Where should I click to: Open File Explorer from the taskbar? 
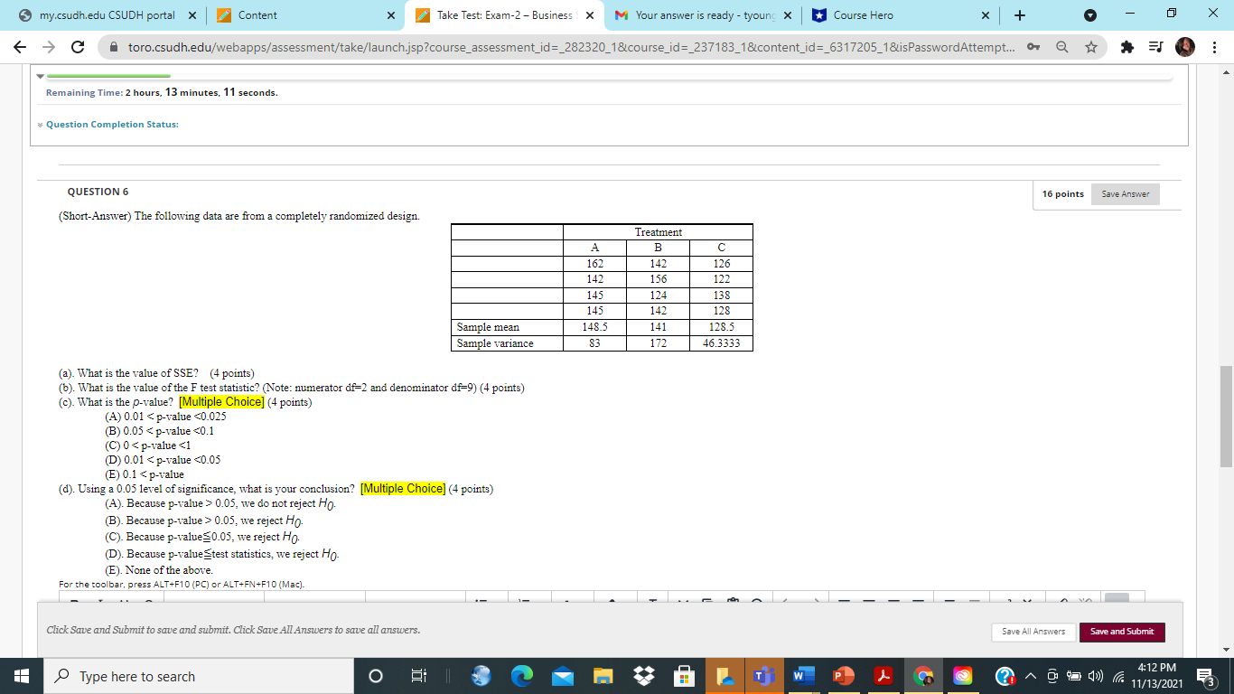[x=603, y=676]
